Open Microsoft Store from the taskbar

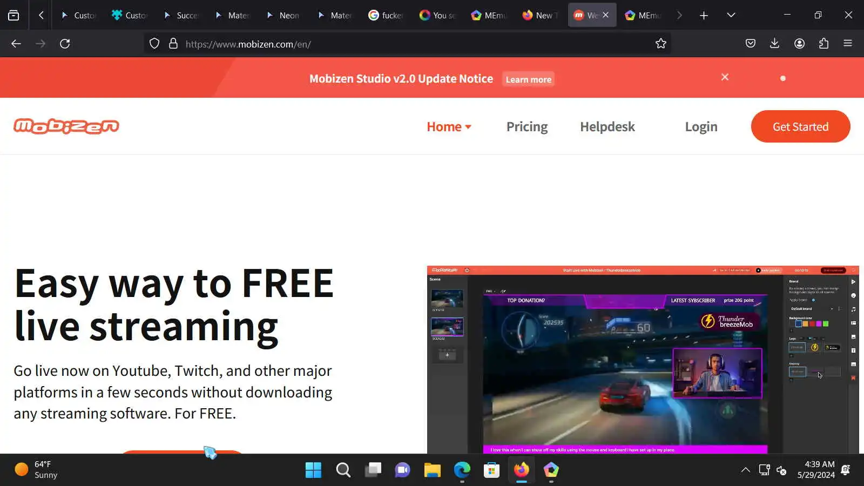coord(491,470)
